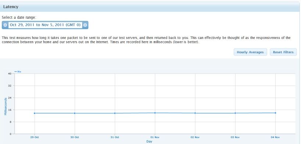Click the "24" y-axis value

click(10, 98)
